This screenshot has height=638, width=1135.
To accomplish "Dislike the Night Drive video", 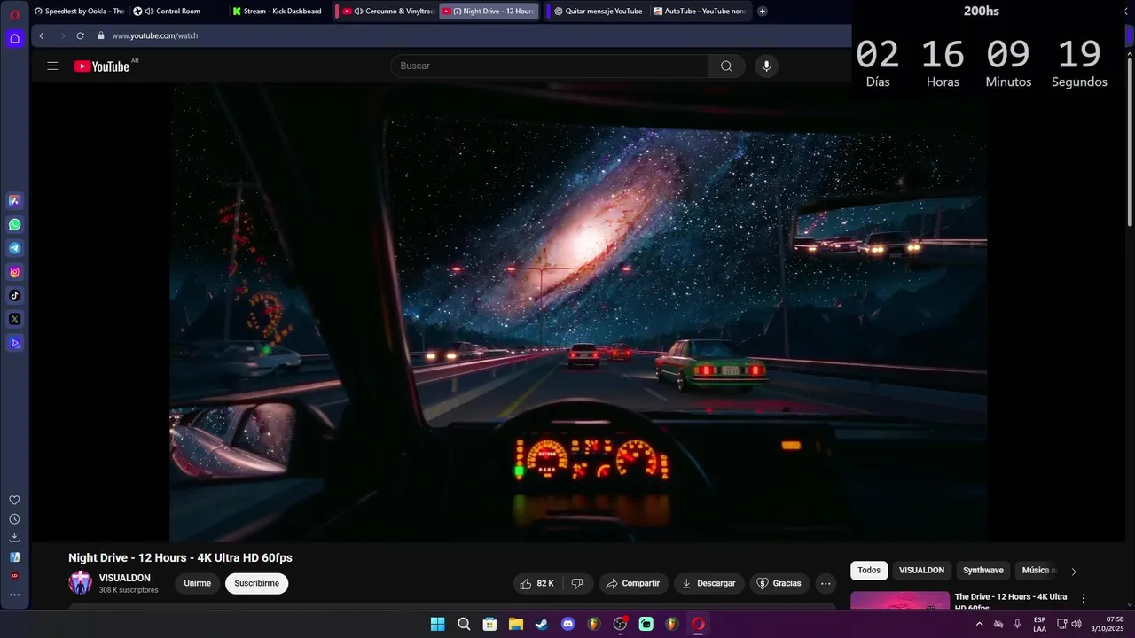I will point(577,583).
